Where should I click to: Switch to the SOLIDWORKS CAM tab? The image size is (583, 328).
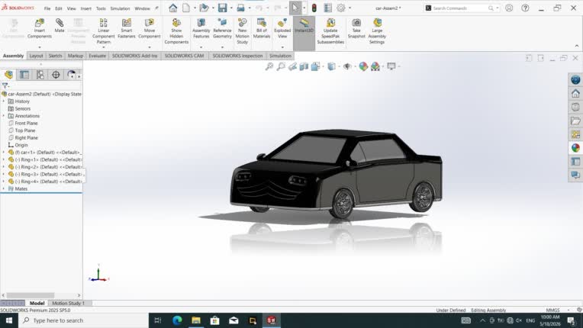coord(185,56)
